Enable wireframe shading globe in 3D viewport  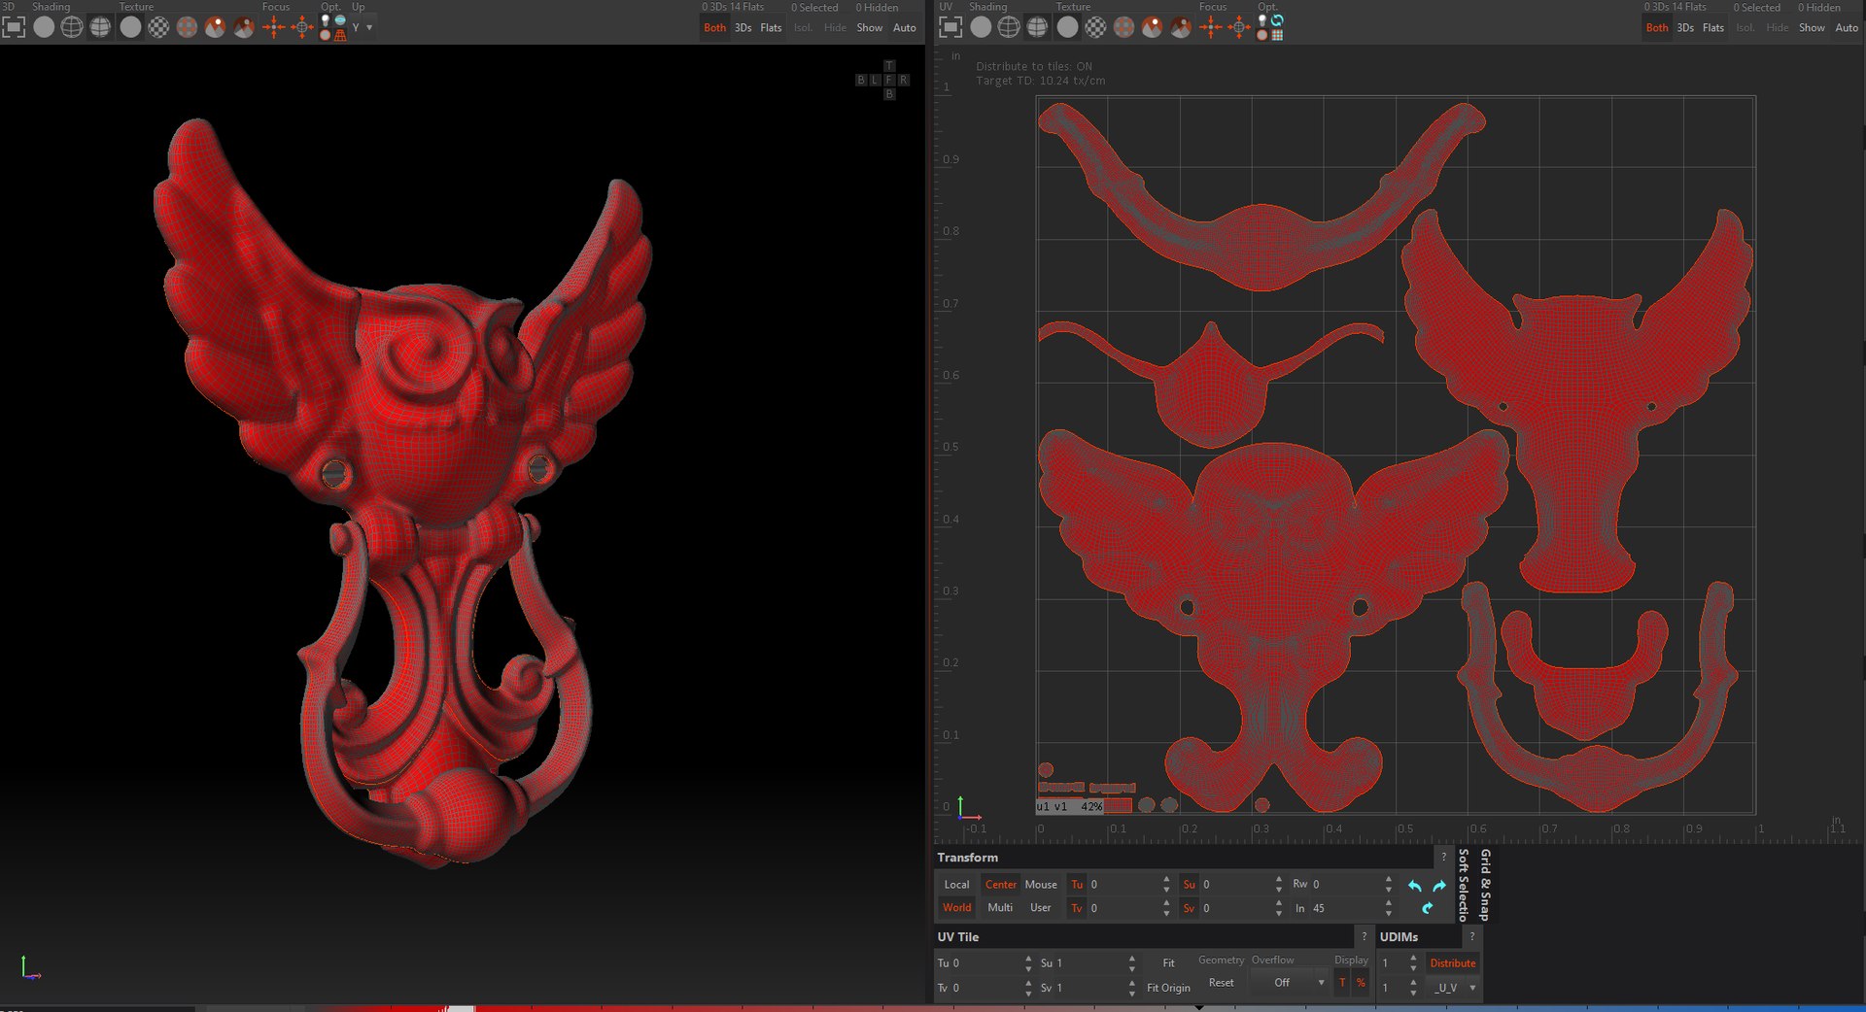(72, 27)
